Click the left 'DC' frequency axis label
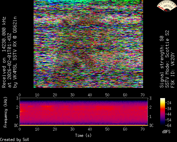This screenshot has width=177, height=142. (x=16, y=126)
